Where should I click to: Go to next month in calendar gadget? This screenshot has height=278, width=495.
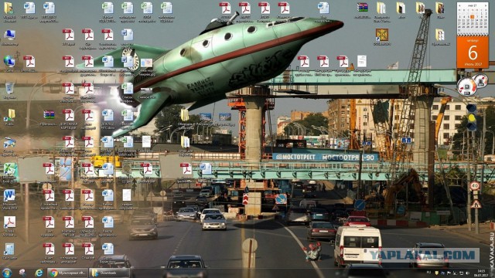485,5
